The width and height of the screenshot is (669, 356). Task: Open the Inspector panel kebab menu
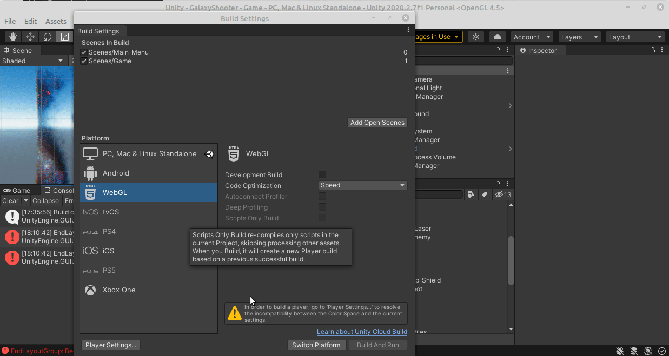pos(663,50)
